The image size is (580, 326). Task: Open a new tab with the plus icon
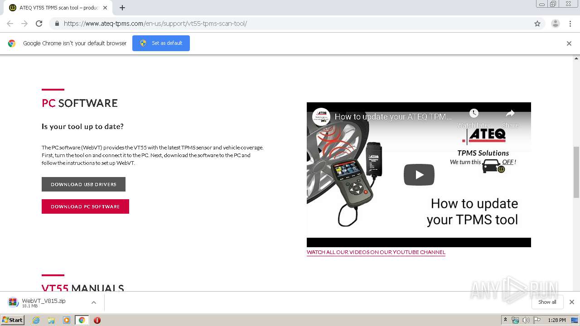pos(122,8)
